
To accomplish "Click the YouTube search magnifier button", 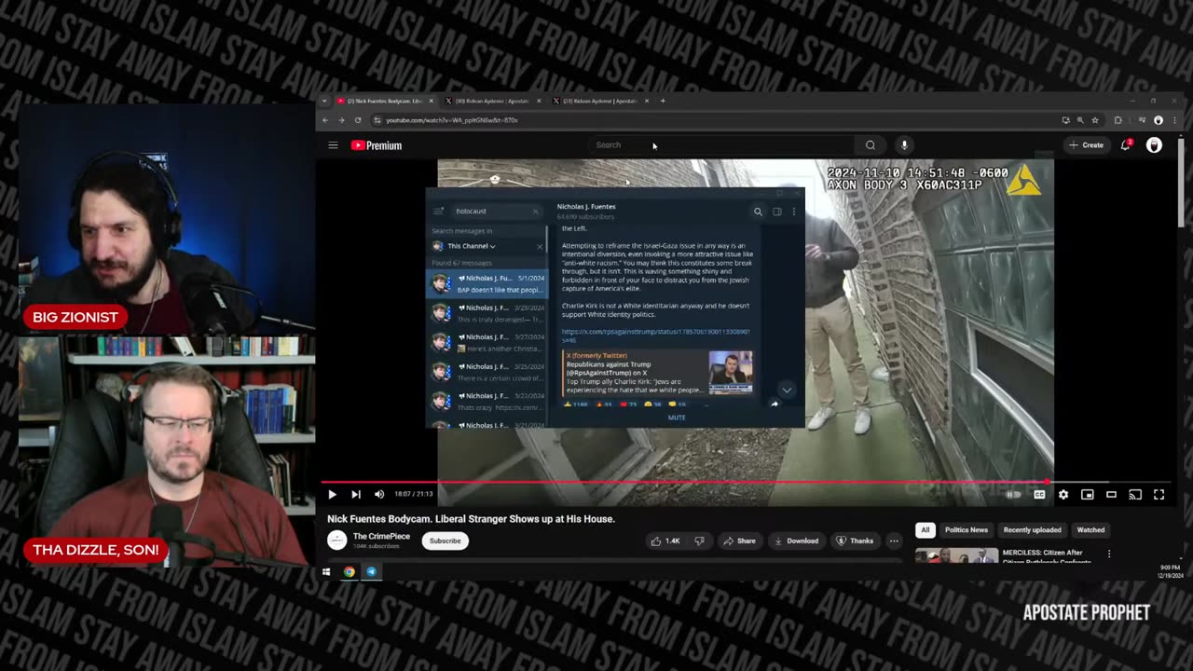I will coord(871,145).
